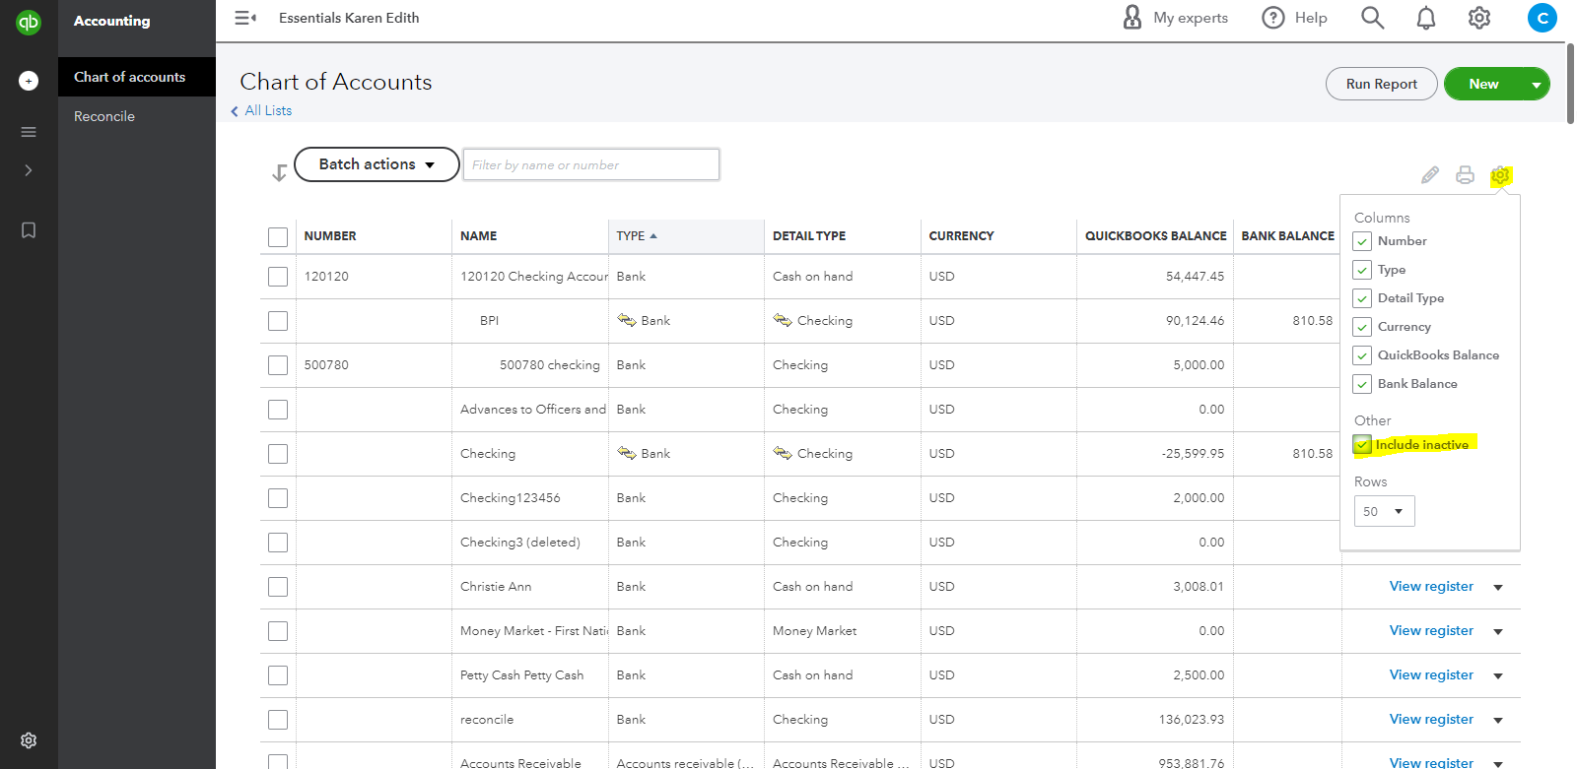
Task: Toggle the Detail Type column checkbox
Action: click(x=1362, y=298)
